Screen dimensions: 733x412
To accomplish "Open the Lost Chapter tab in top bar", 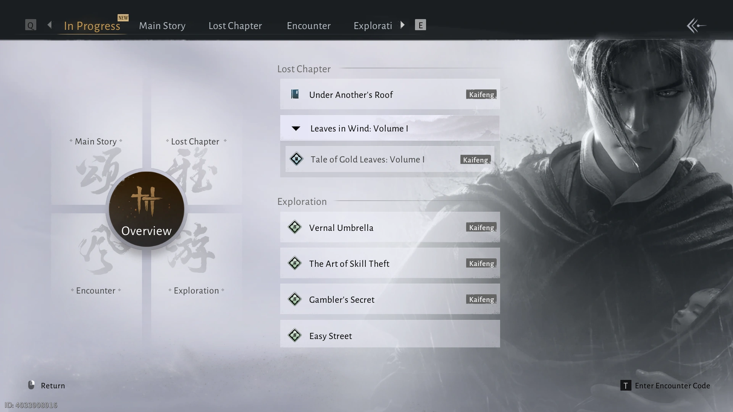I will pyautogui.click(x=235, y=26).
